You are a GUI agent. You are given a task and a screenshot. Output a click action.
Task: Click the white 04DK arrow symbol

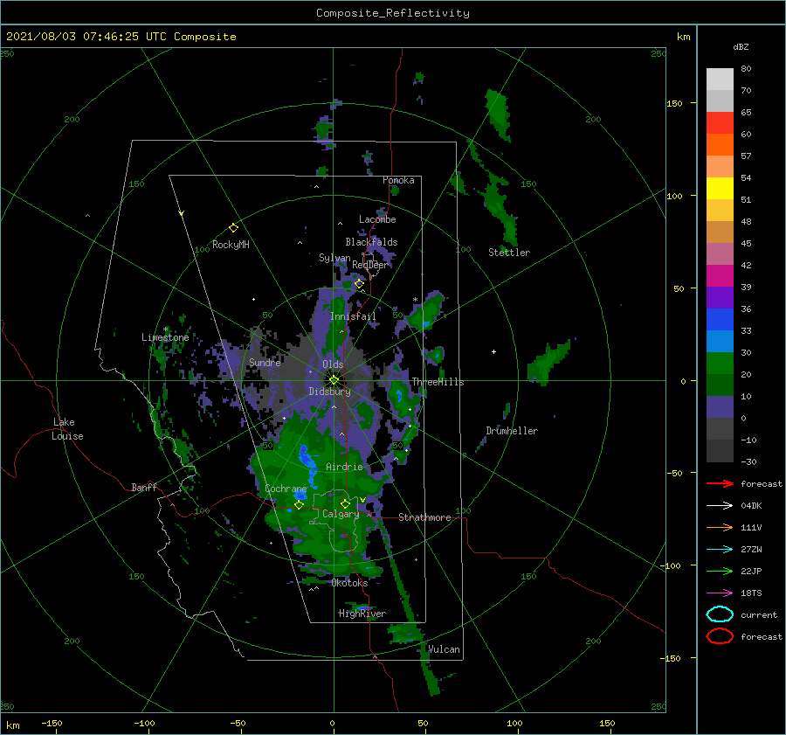(720, 505)
